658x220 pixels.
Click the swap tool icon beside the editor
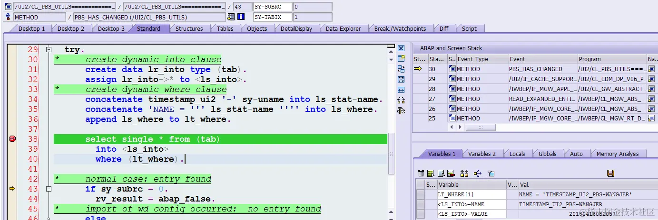click(x=401, y=69)
